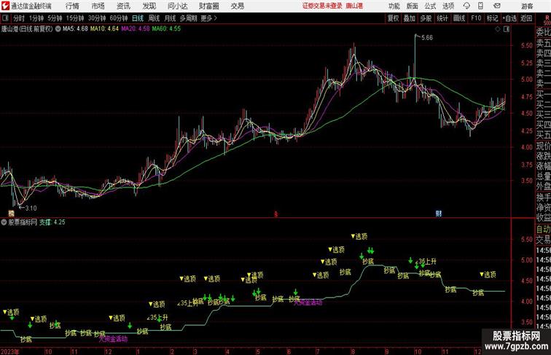Click the 游客 guest account label
The height and width of the screenshot is (355, 551).
coord(527,6)
